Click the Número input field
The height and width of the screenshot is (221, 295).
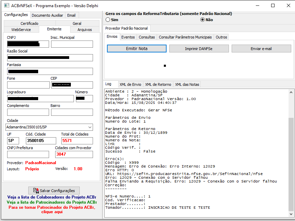(84, 98)
